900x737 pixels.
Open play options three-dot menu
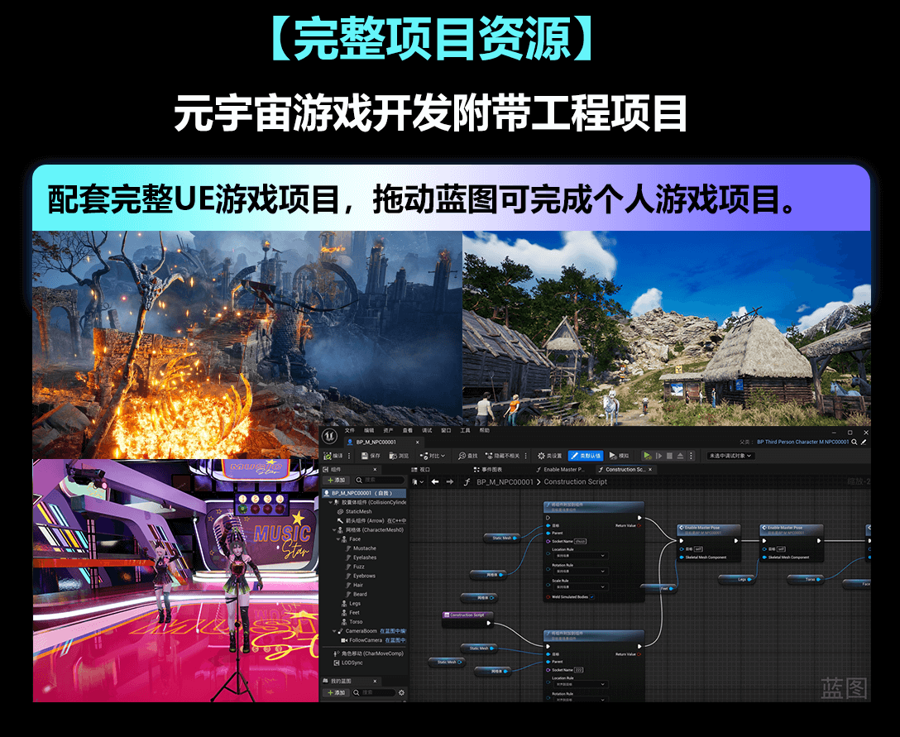click(x=691, y=456)
